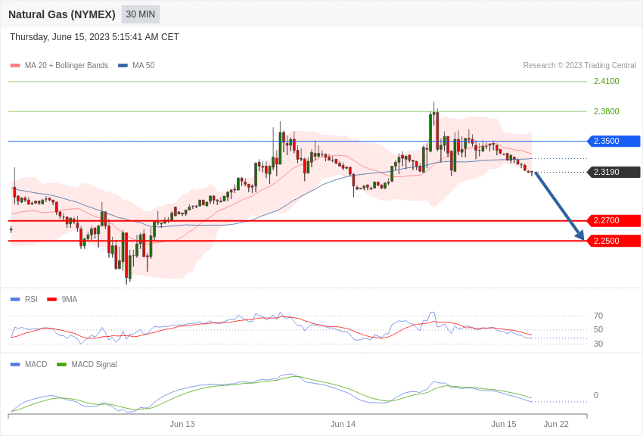Screen dimensions: 643x436
Task: Click the blue 2.3500 pivot price tag
Action: coord(614,141)
